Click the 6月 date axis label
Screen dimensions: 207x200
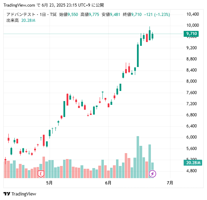click(x=108, y=183)
